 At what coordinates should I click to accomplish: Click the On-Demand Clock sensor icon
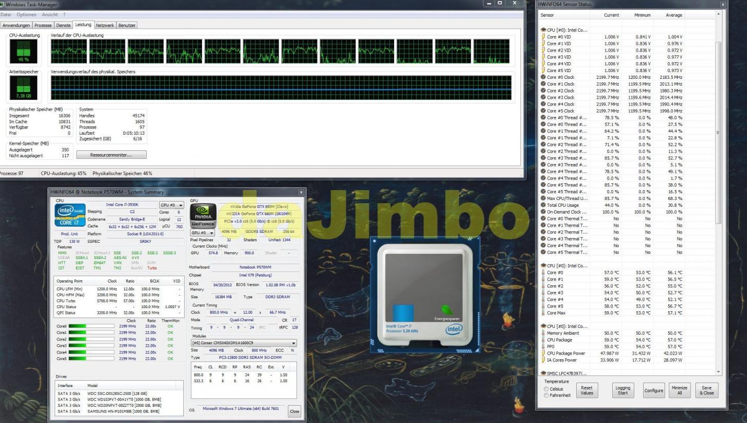pos(543,212)
